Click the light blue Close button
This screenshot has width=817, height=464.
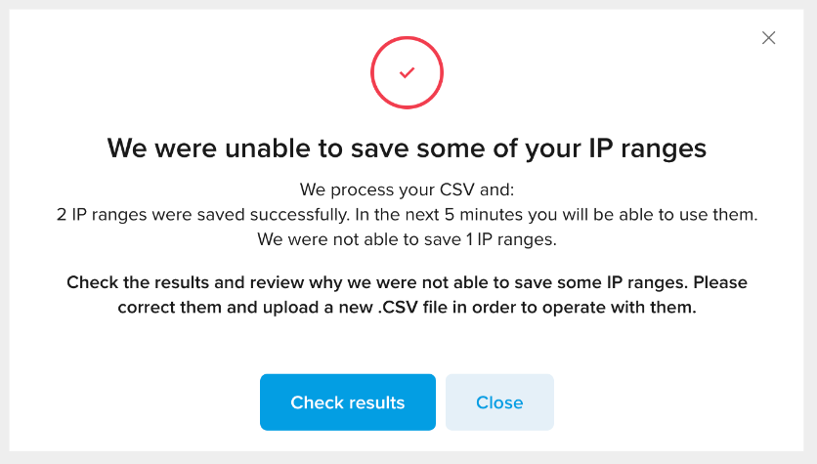[499, 402]
